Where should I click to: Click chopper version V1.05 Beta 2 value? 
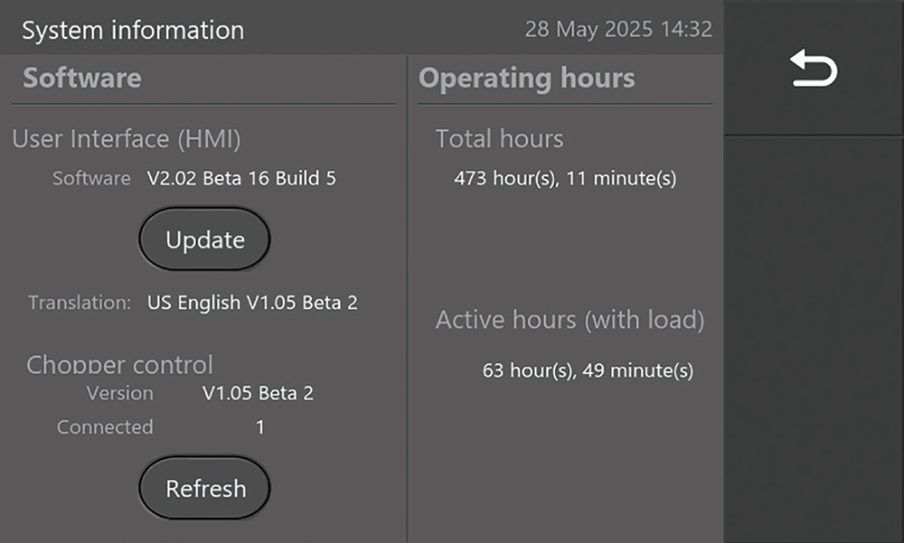pos(258,394)
